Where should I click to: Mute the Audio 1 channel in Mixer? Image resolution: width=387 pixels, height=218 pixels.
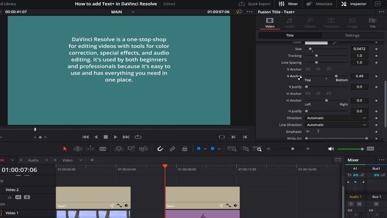(x=359, y=204)
